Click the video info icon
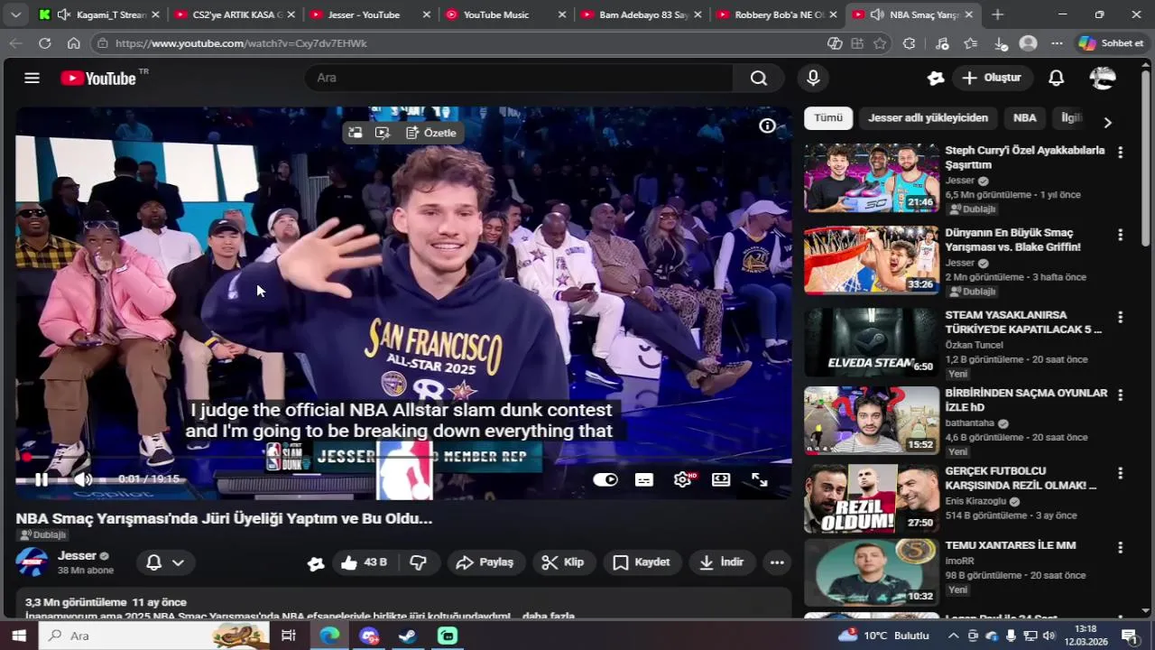1155x650 pixels. (767, 126)
